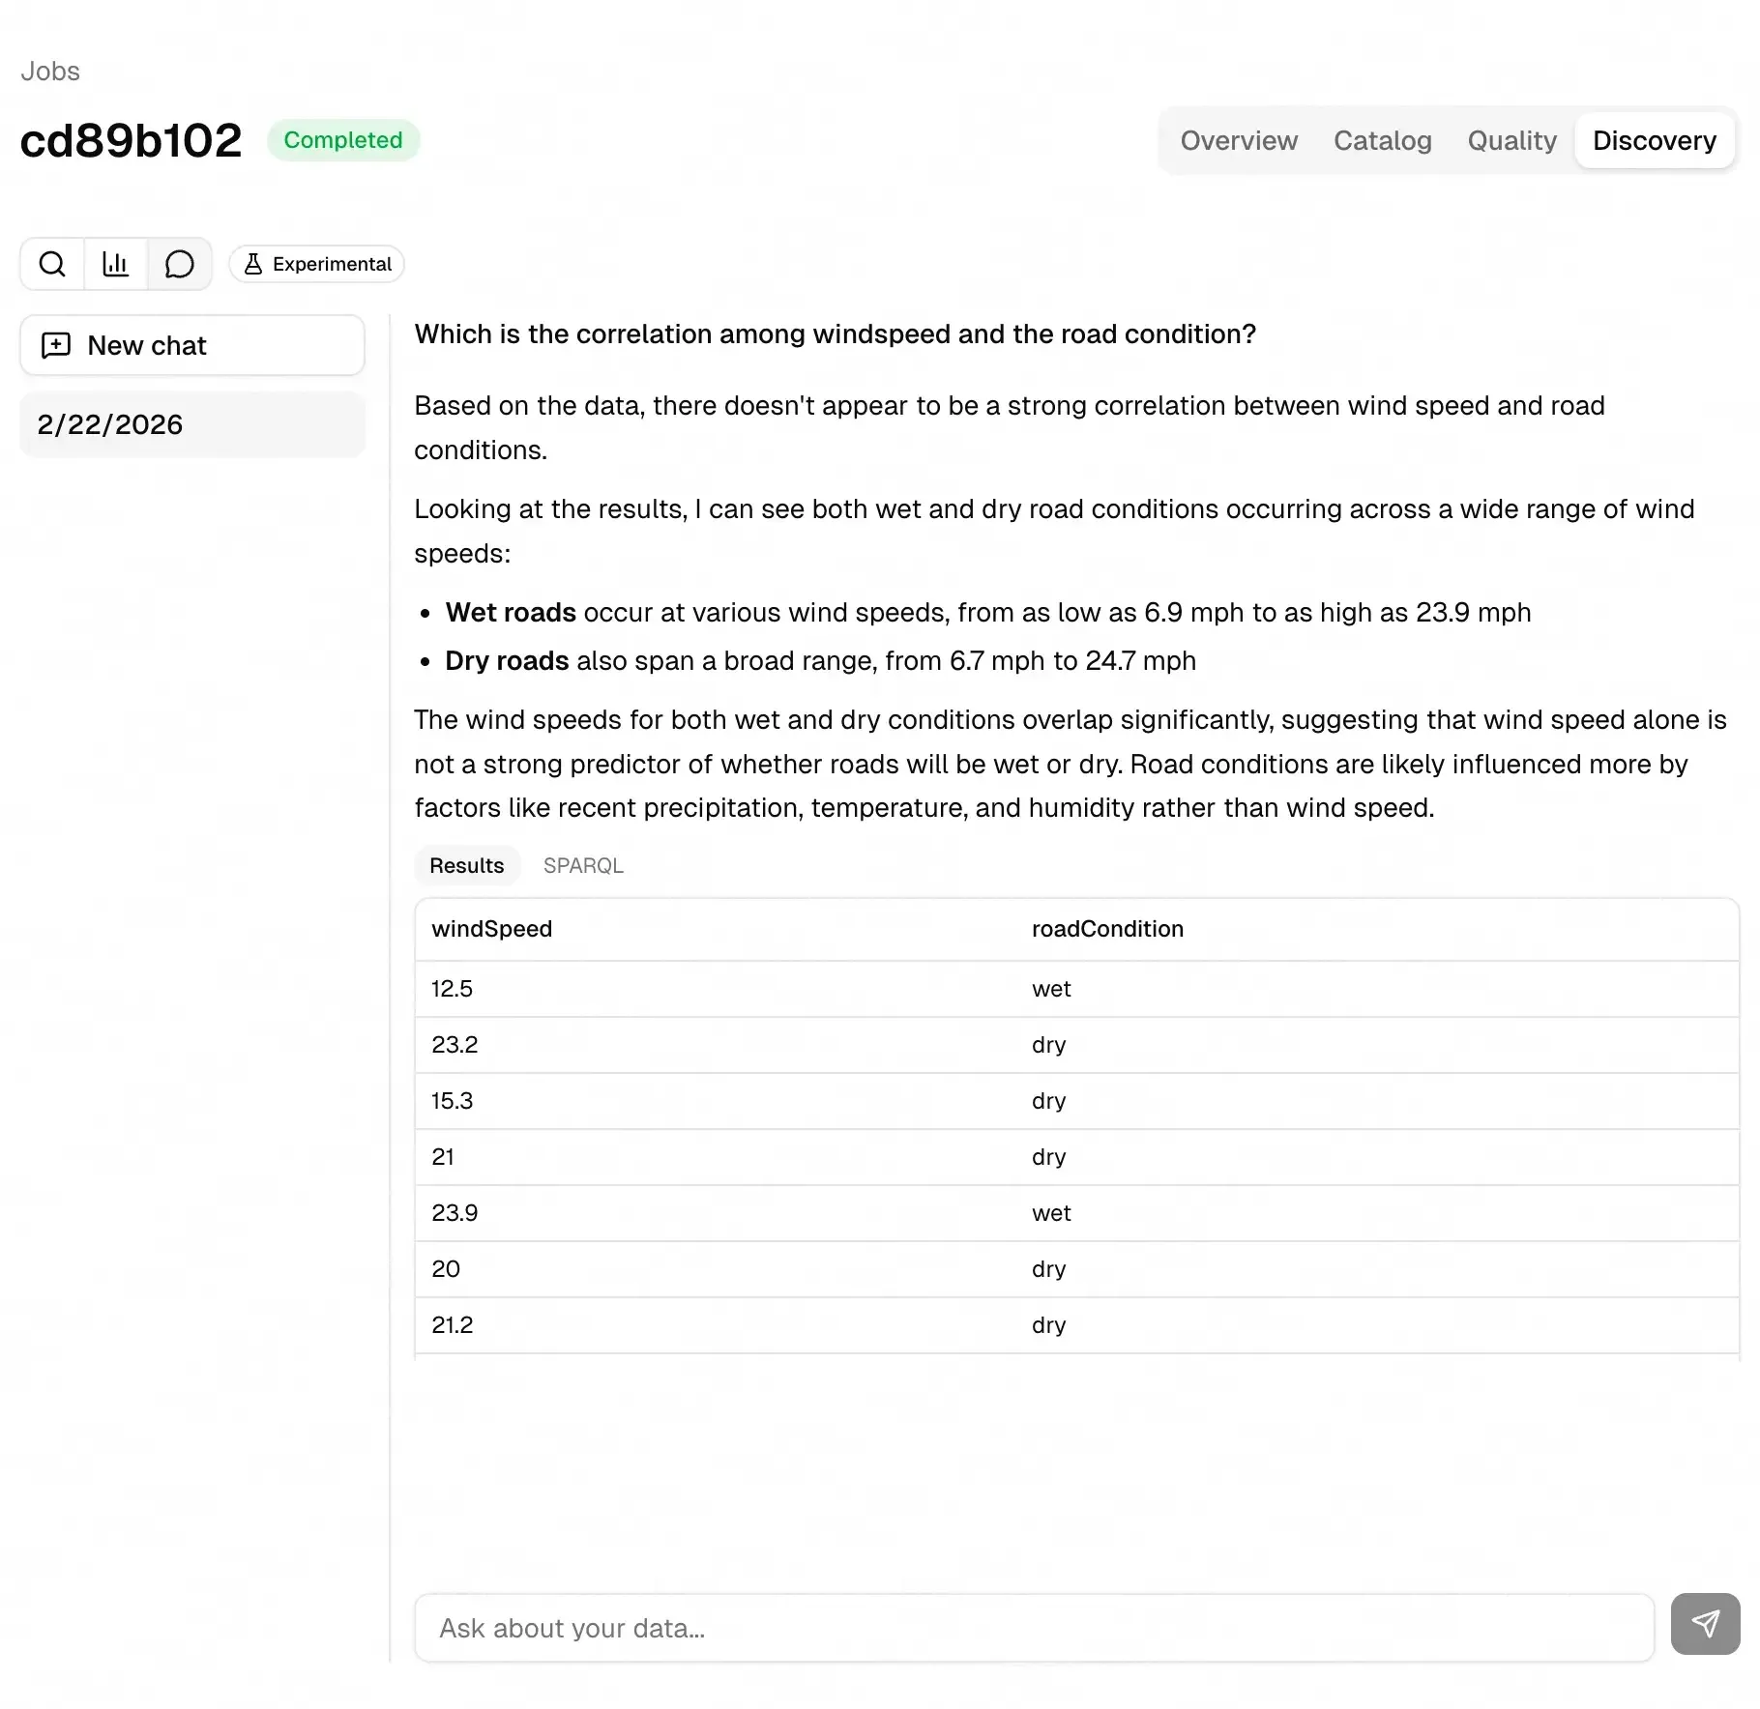Start a New chat
The image size is (1760, 1709).
(191, 345)
